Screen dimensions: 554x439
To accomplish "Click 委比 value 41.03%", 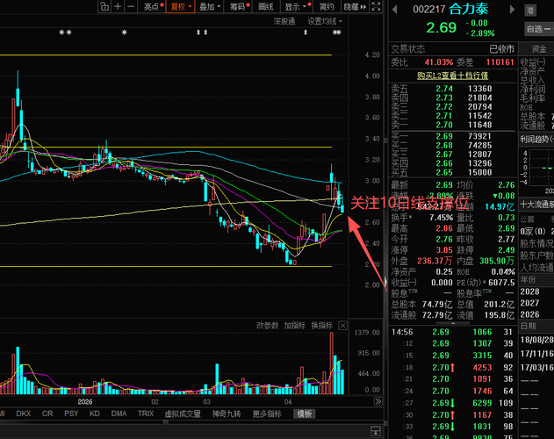I will point(438,62).
